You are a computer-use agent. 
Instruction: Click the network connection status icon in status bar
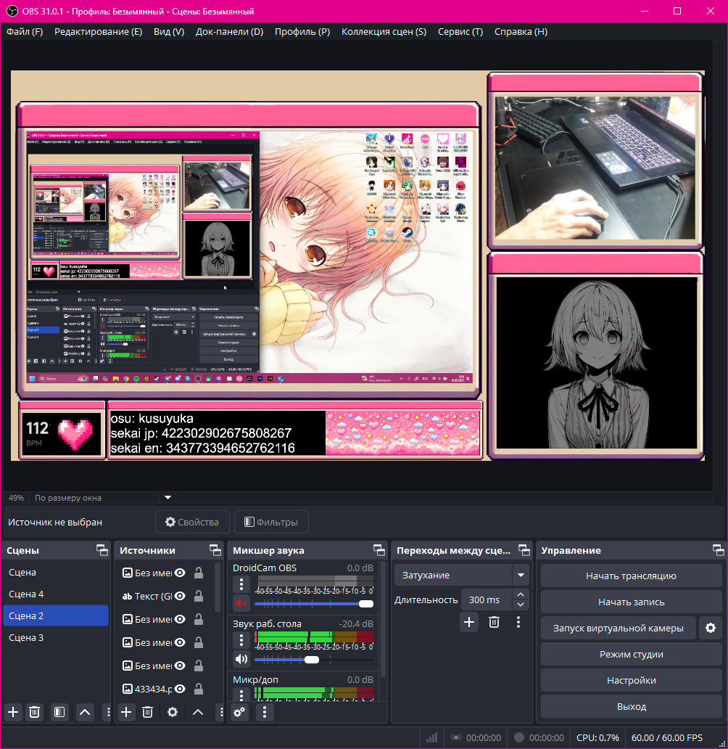click(x=431, y=737)
